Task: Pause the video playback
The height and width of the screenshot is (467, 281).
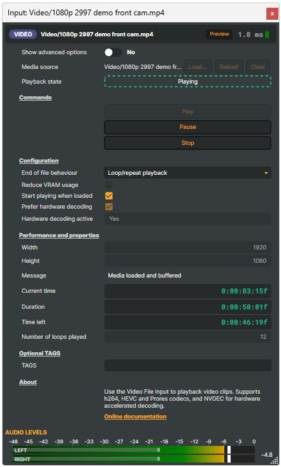Action: [x=187, y=127]
